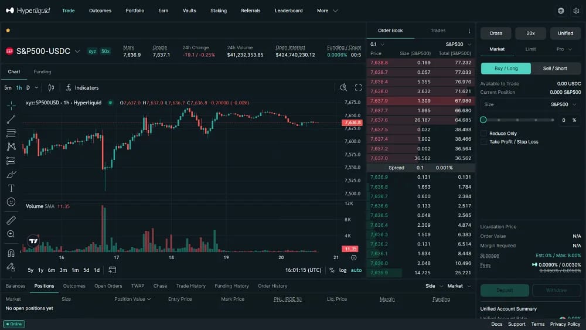Switch to the Trades tab
This screenshot has width=586, height=330.
(438, 30)
